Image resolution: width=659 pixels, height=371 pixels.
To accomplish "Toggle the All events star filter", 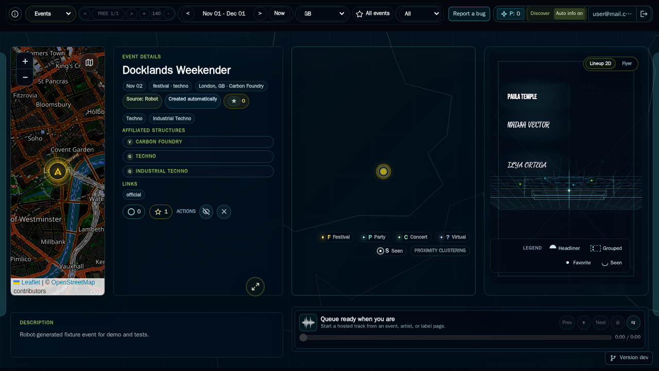I will click(373, 13).
